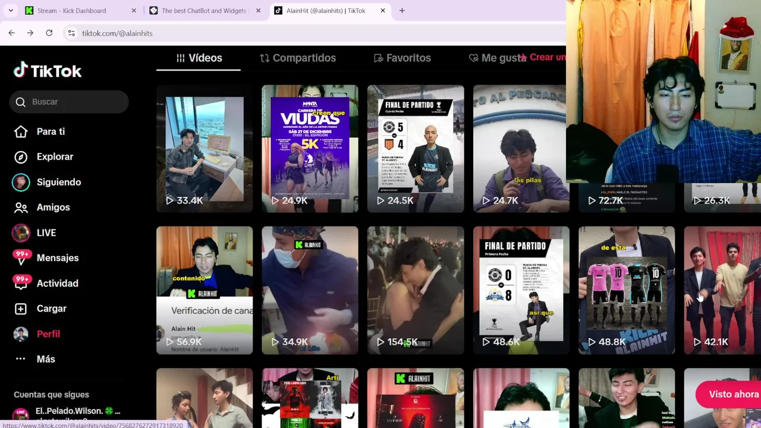Open the Amigos people icon

click(x=21, y=207)
